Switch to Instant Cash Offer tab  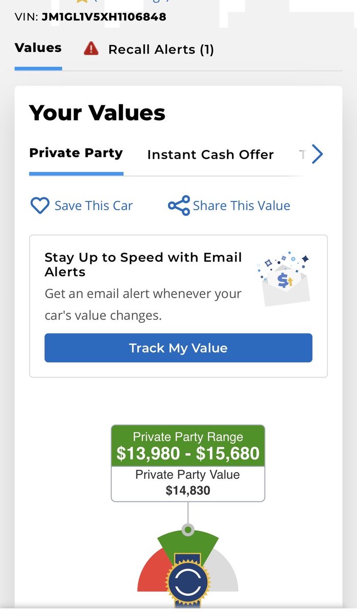(x=210, y=155)
